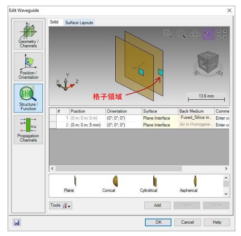Screen dimensions: 241x236
Task: Click the fit-to-view expand arrows icon
Action: point(222,34)
